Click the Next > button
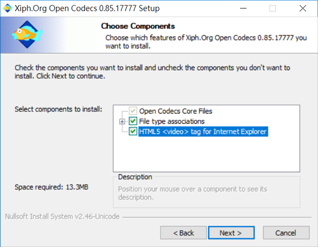Viewport: 318px width, 247px height. [x=231, y=233]
